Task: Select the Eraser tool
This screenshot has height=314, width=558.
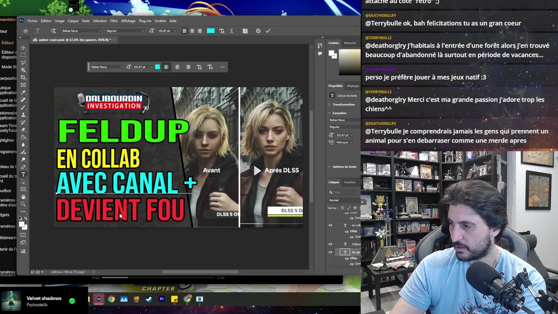Action: (x=23, y=130)
